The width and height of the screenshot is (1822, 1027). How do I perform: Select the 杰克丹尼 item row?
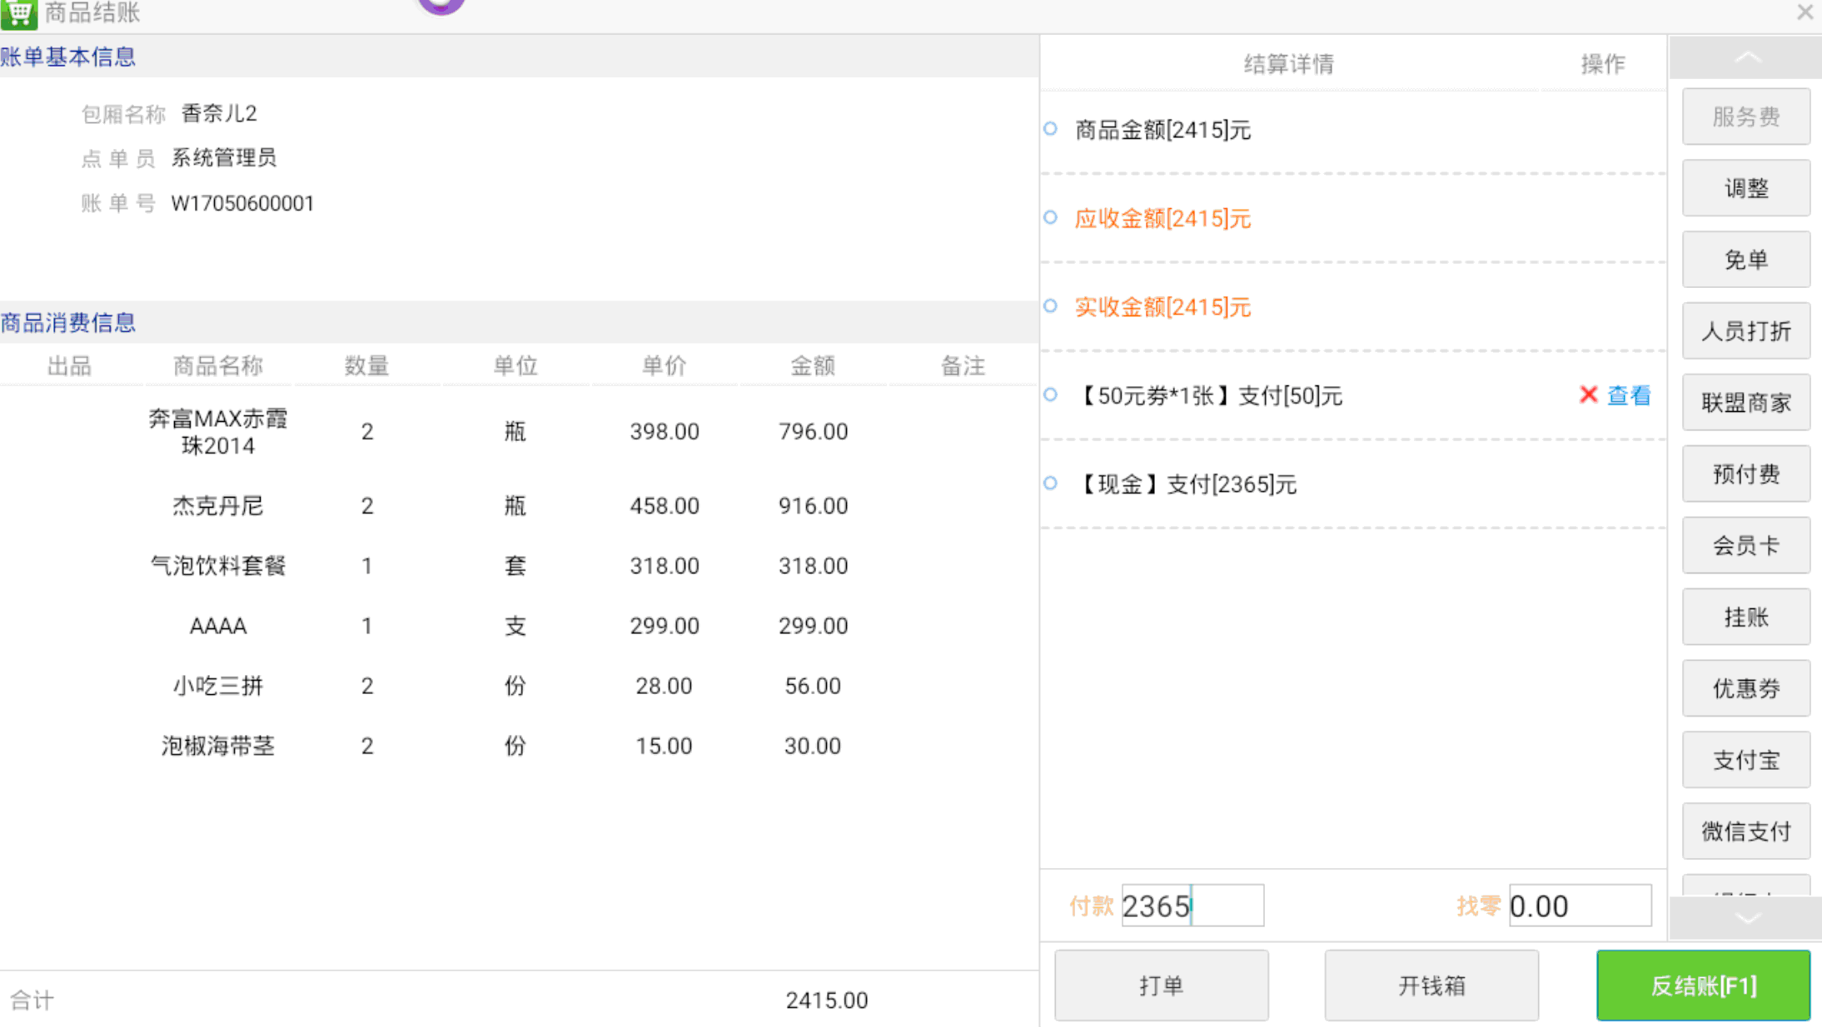coord(519,506)
